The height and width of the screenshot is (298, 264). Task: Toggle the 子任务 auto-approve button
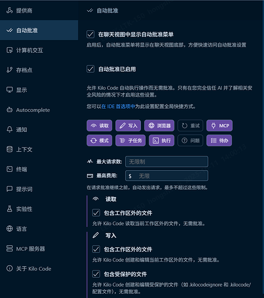[130, 140]
